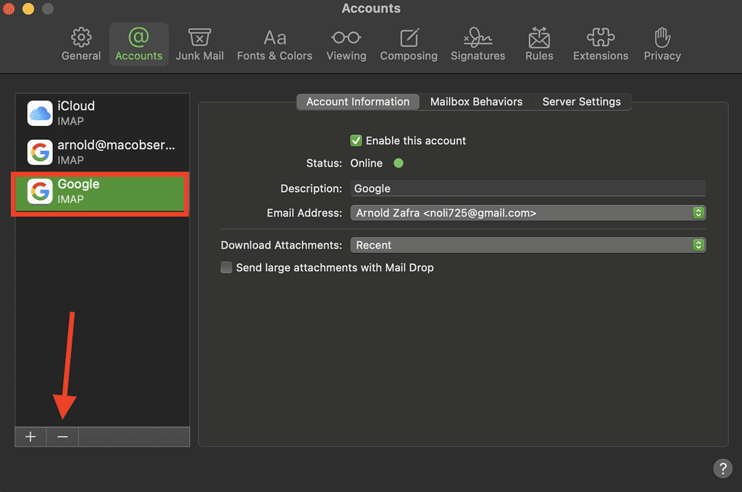The height and width of the screenshot is (492, 742).
Task: Open Privacy preferences
Action: click(662, 44)
